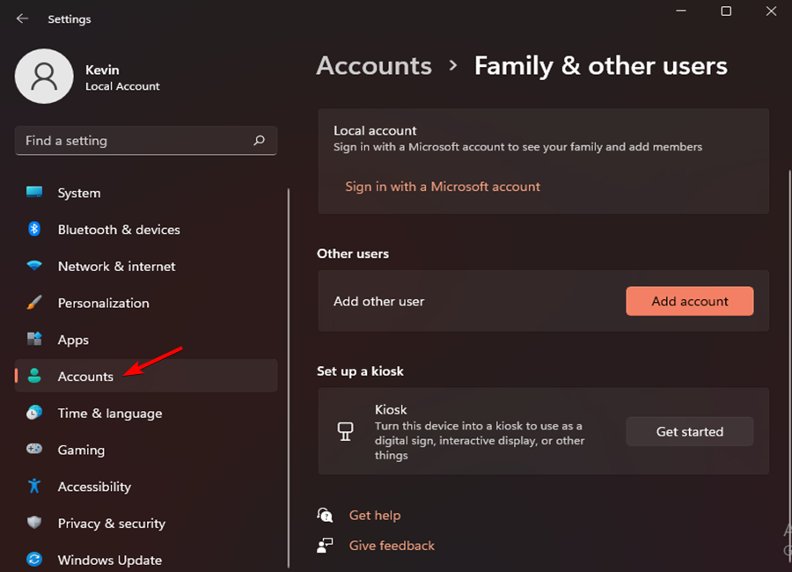Click the Network wifi icon
Screen dimensions: 792x572
[34, 267]
